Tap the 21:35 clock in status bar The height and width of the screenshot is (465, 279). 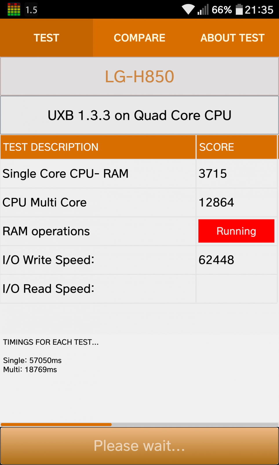tap(259, 10)
